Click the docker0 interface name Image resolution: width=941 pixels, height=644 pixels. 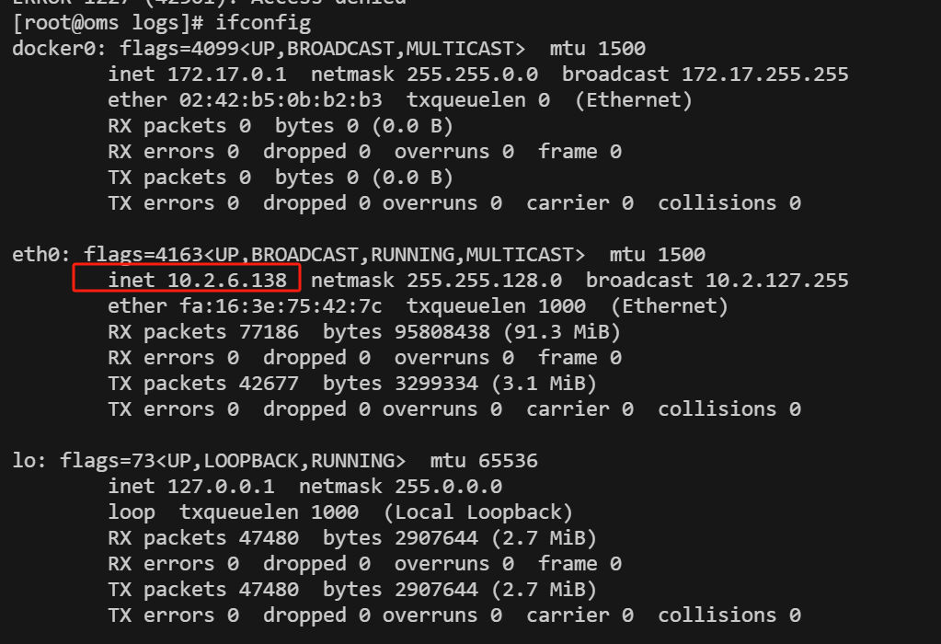click(x=54, y=48)
